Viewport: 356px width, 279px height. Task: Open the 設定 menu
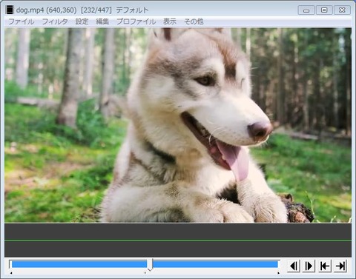pos(82,21)
